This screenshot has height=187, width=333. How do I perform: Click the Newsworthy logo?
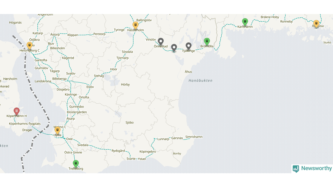[x=312, y=169]
